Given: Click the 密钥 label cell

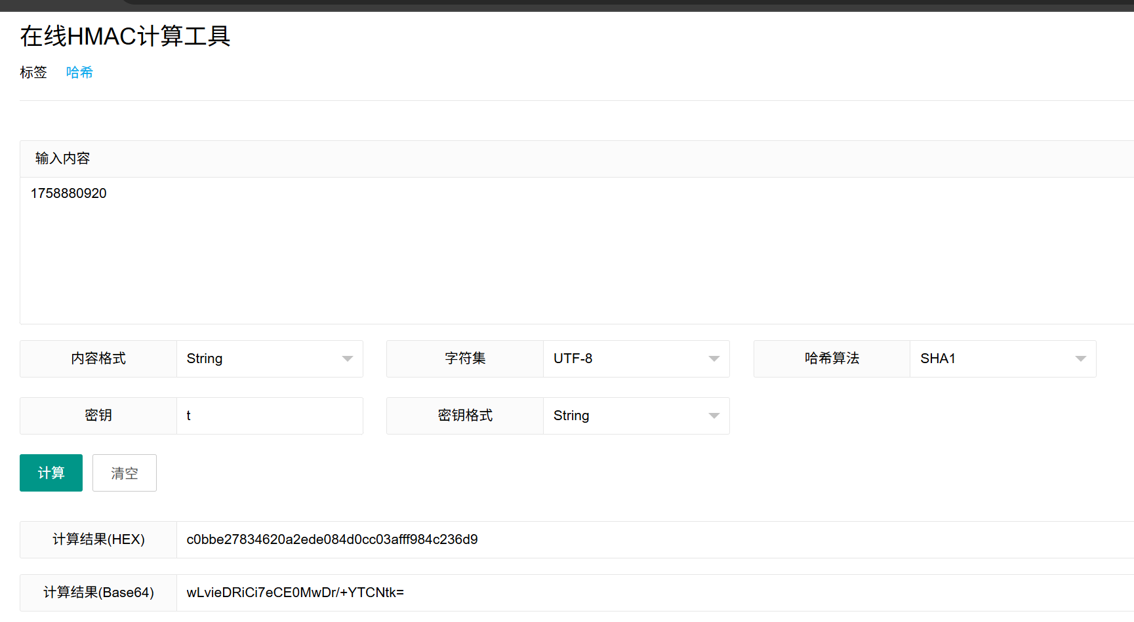Looking at the screenshot, I should [98, 416].
